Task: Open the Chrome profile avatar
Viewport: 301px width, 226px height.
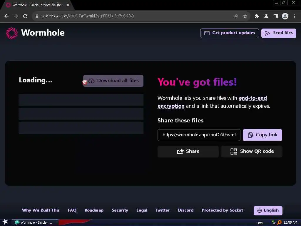Action: coord(285,16)
